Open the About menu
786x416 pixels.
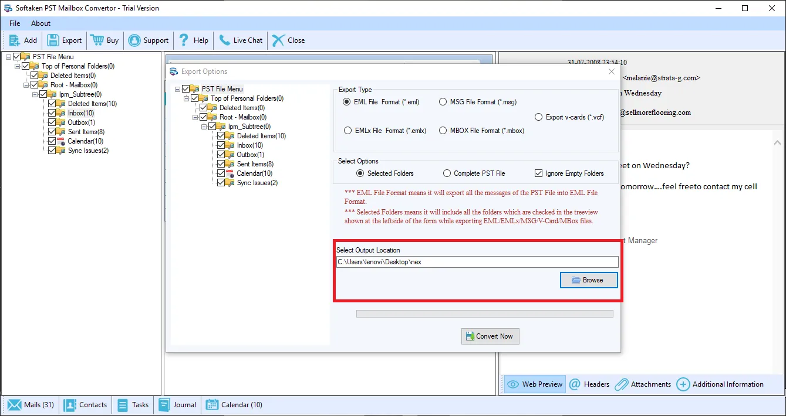pyautogui.click(x=41, y=23)
